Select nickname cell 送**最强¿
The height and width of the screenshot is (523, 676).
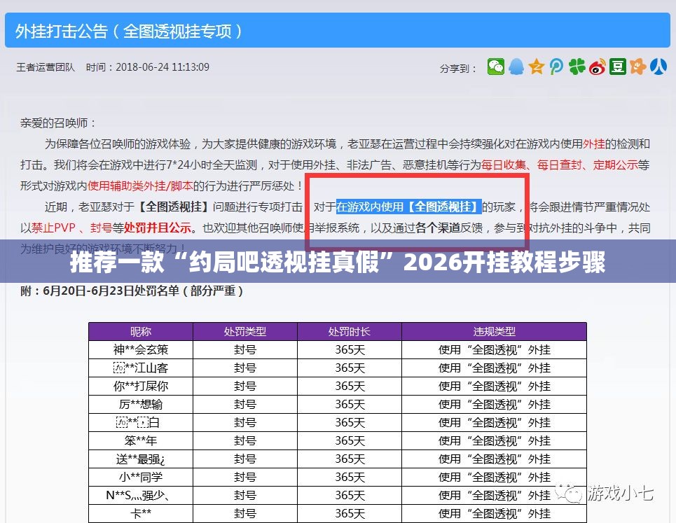pos(141,459)
